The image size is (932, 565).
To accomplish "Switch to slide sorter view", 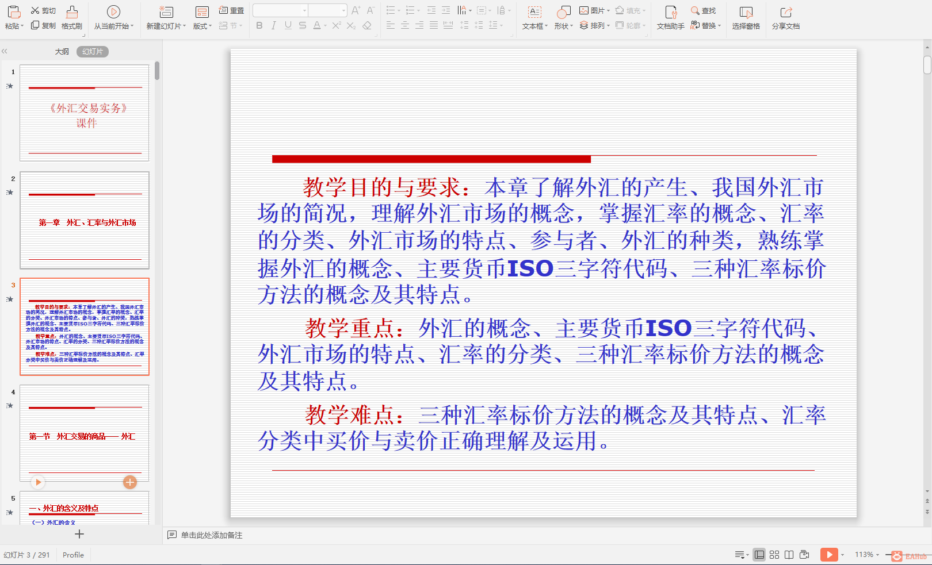I will point(774,555).
